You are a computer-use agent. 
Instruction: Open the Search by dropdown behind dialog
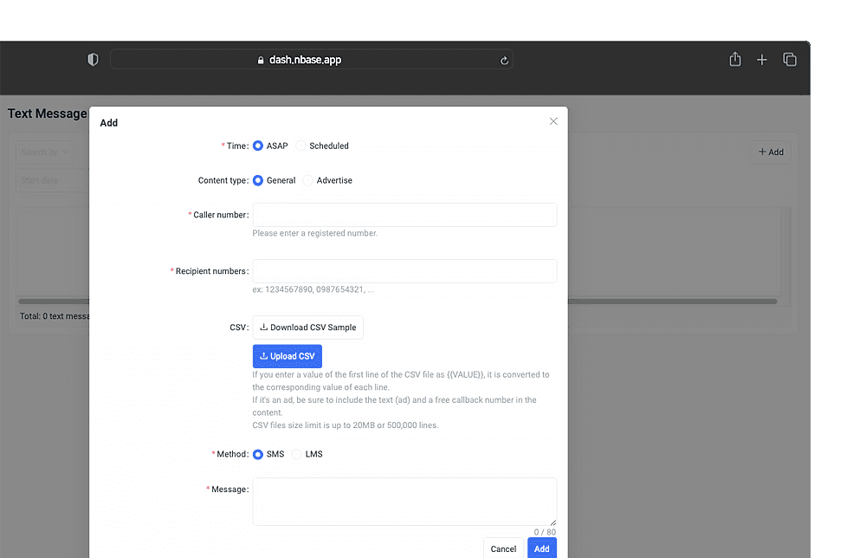44,152
